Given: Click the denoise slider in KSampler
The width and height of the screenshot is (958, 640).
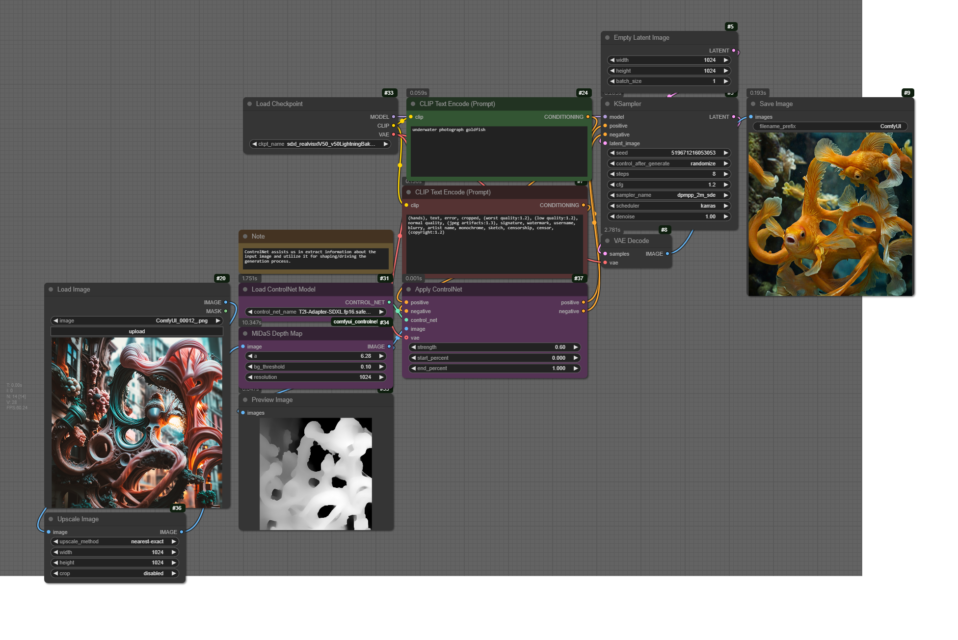Looking at the screenshot, I should [x=668, y=216].
